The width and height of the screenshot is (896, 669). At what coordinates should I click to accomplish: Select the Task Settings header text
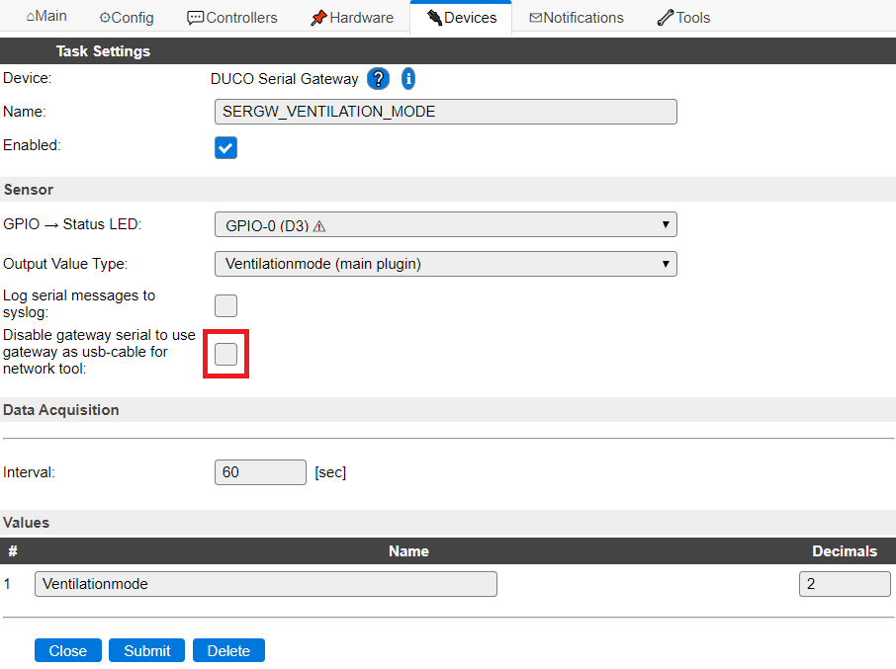coord(103,51)
